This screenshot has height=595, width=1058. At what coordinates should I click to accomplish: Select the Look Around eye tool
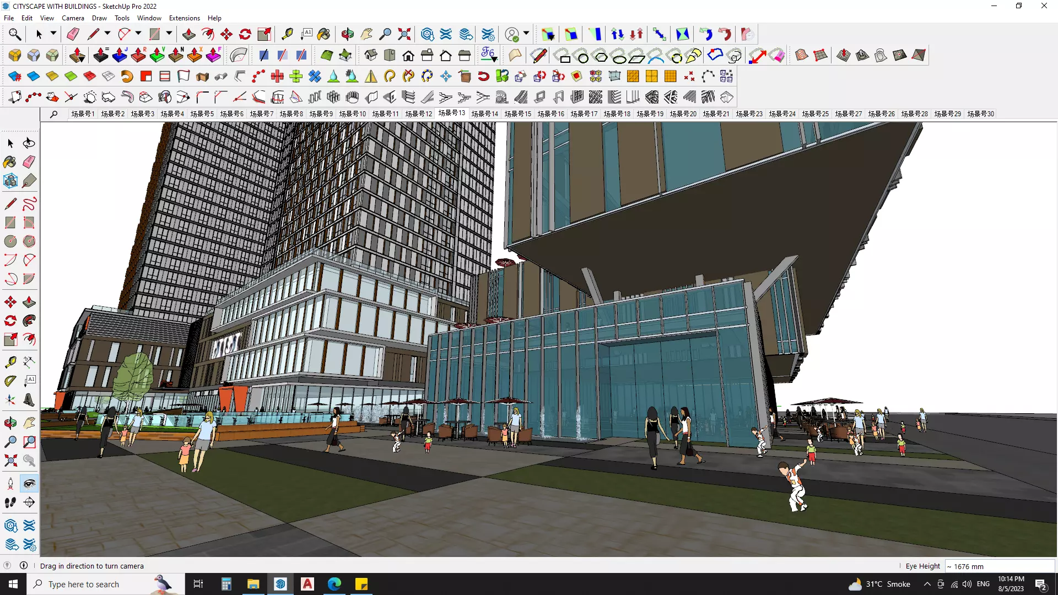29,484
